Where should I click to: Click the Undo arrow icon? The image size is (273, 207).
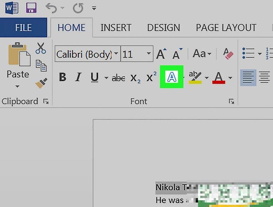tap(51, 7)
